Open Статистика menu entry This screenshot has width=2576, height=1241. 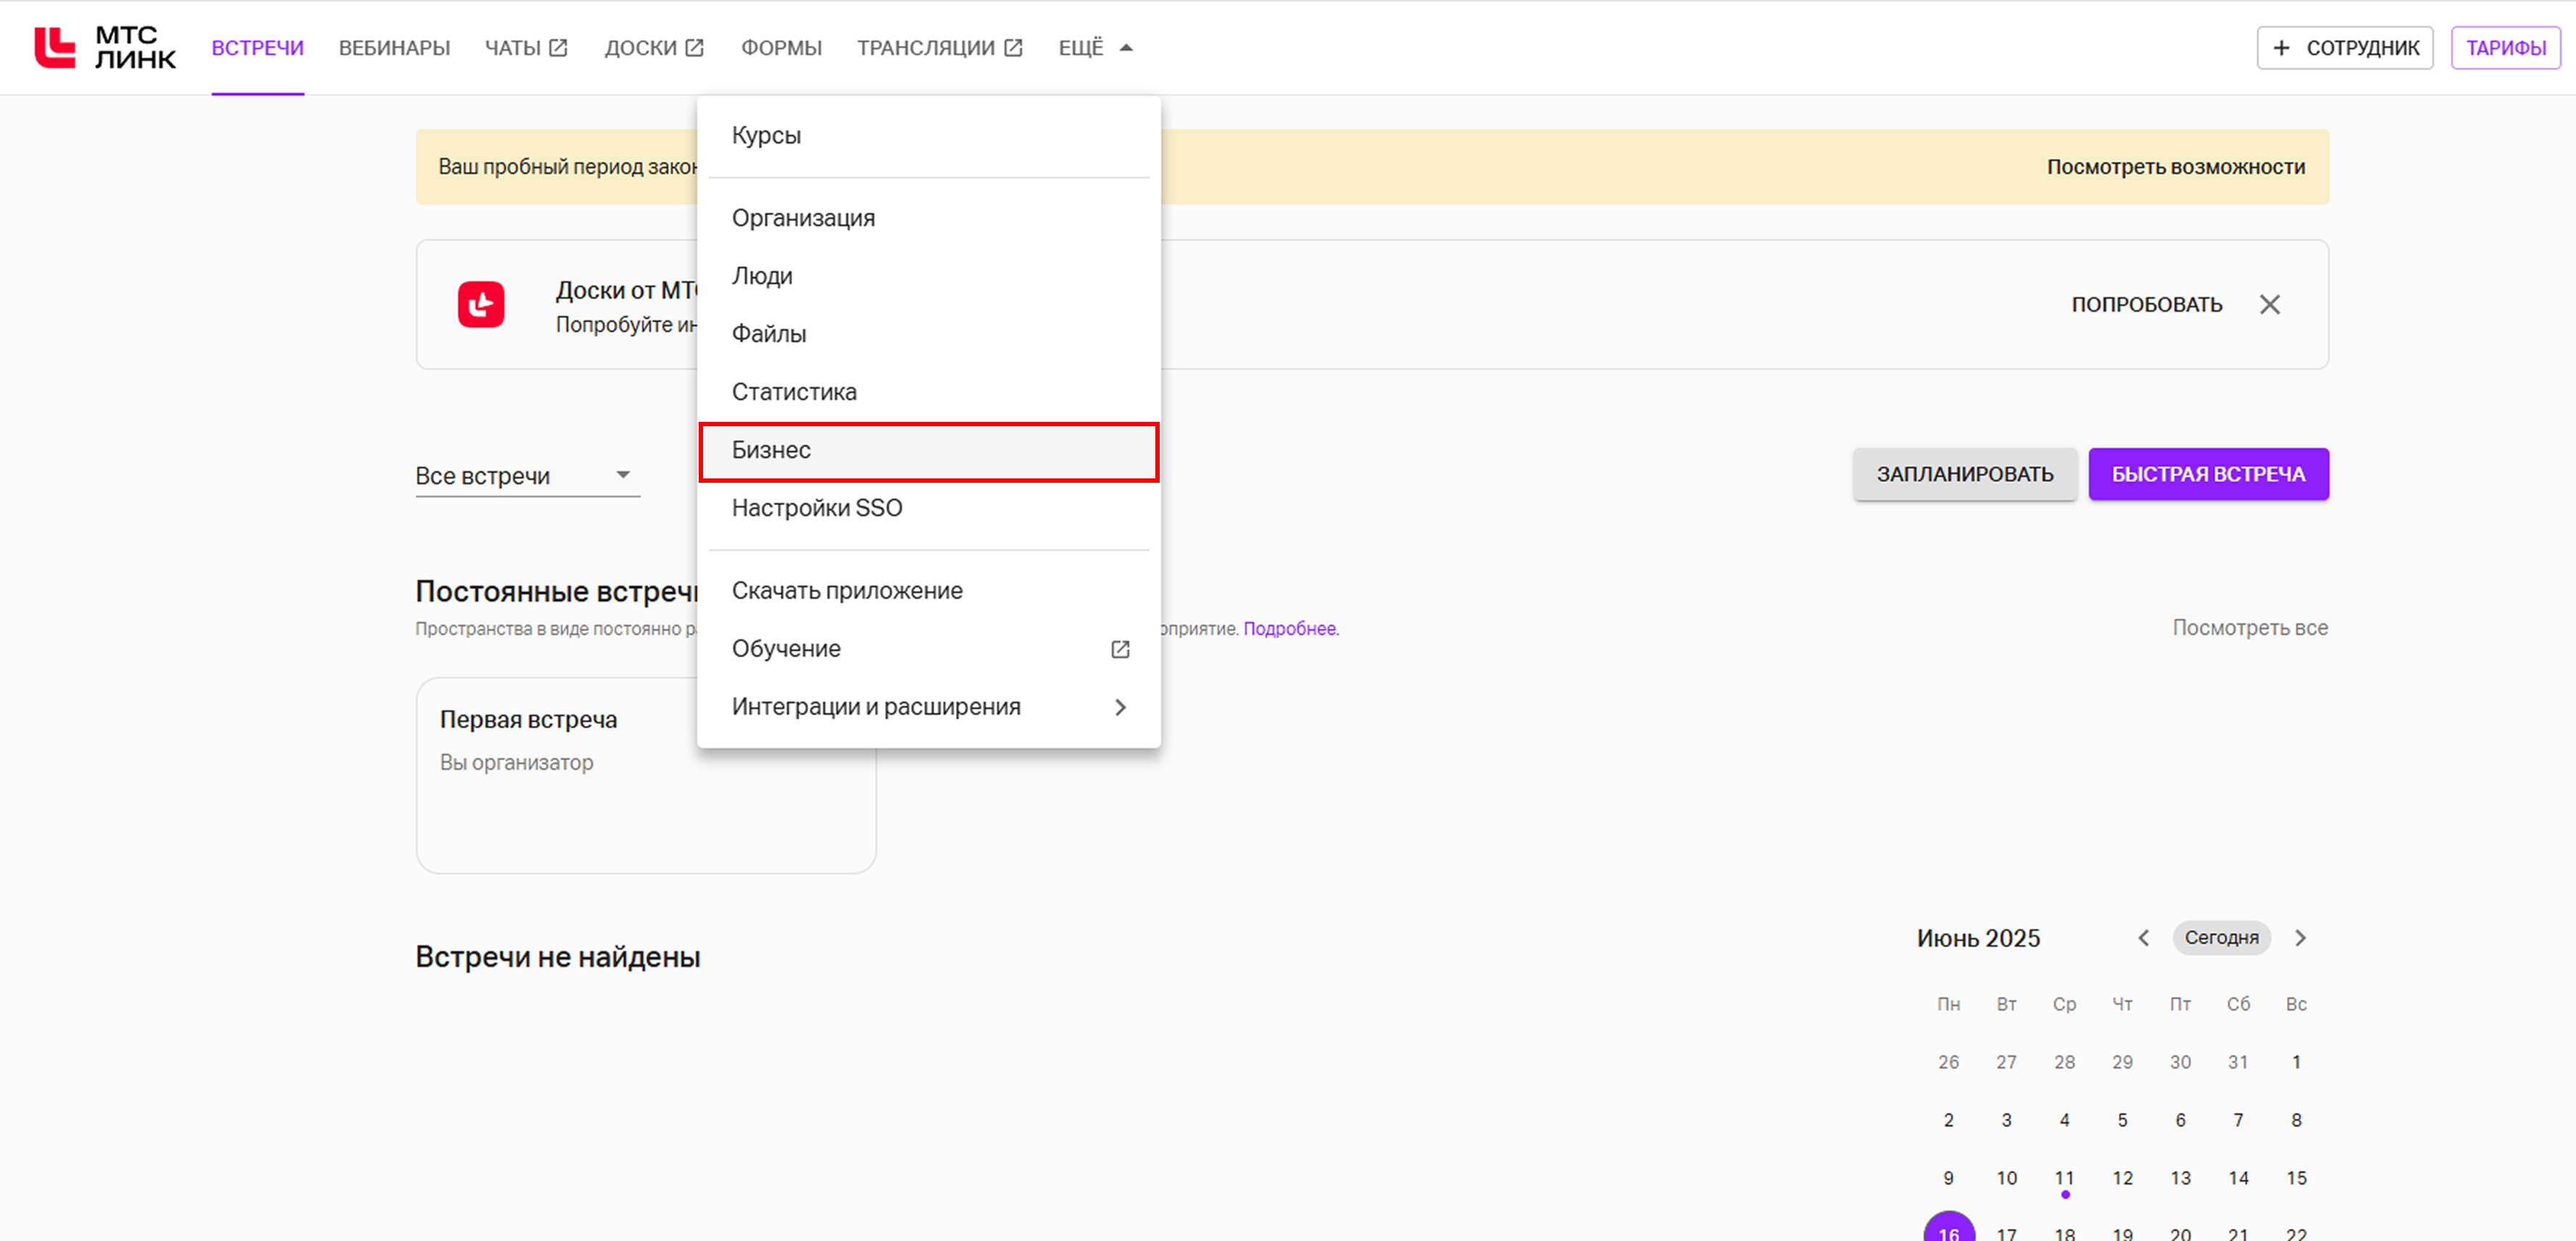(x=794, y=392)
